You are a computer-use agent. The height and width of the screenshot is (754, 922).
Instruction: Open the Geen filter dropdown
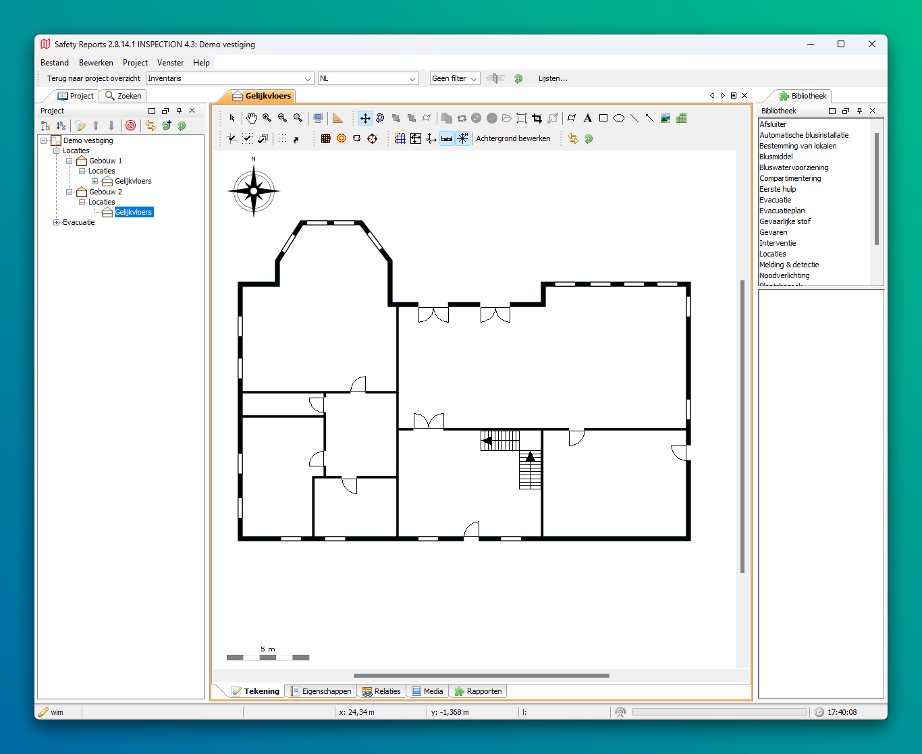[455, 78]
